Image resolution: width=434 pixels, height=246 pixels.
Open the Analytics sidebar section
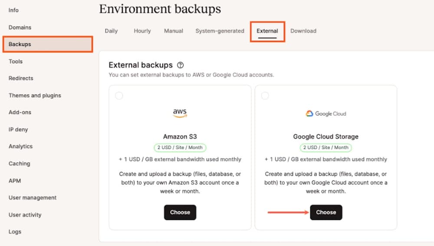(x=20, y=146)
